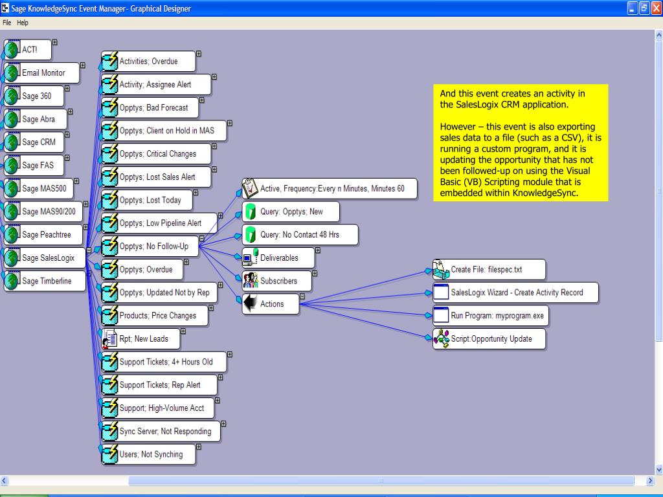
Task: Click the horizontal scrollbar thumb
Action: click(381, 481)
